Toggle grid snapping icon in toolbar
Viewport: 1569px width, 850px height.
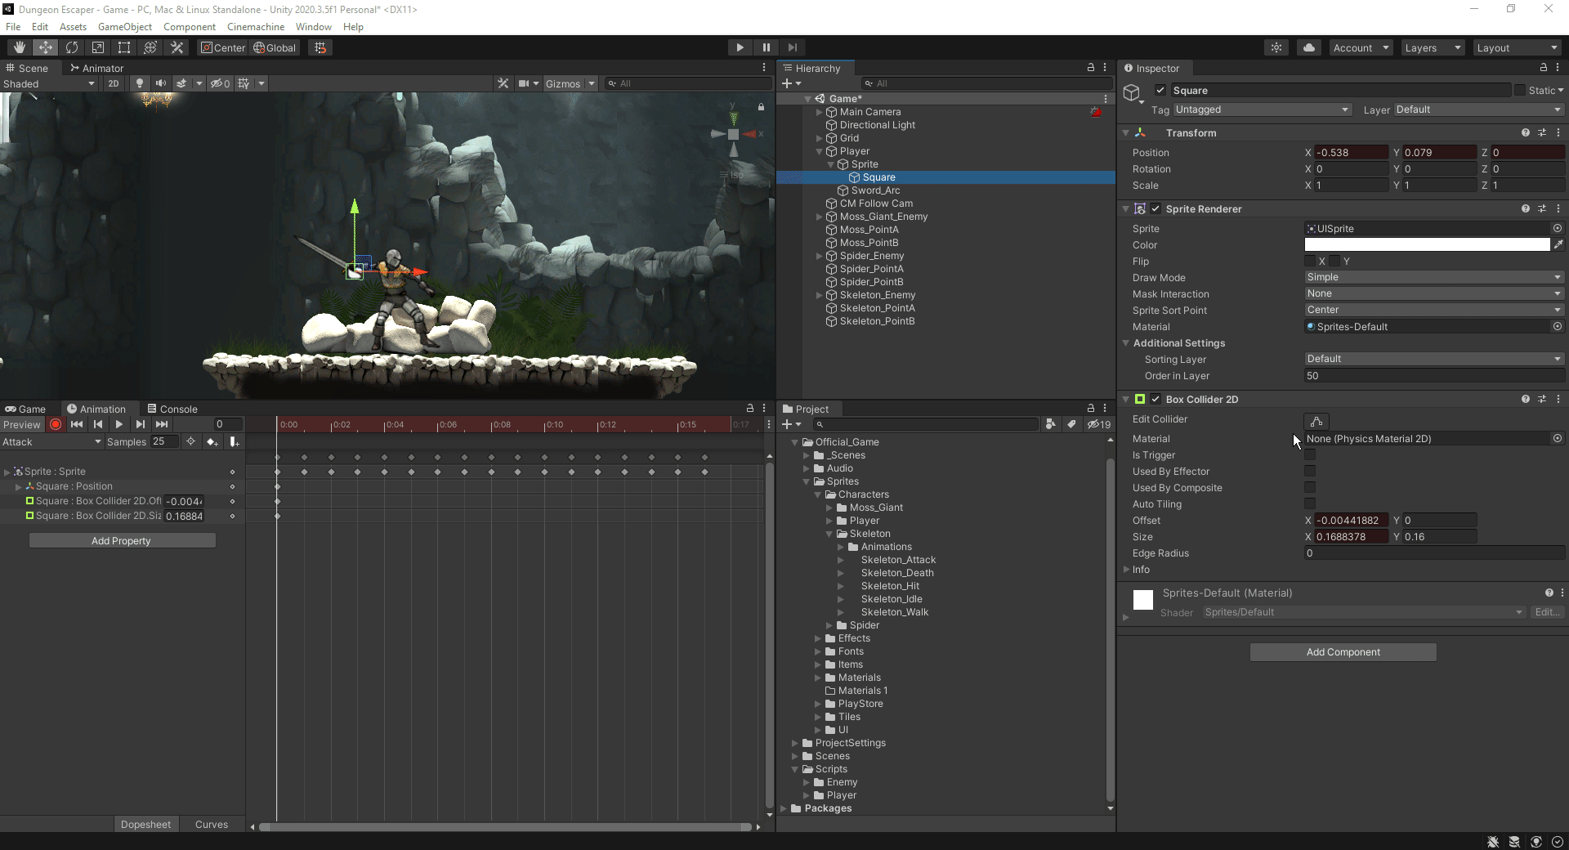click(x=320, y=47)
